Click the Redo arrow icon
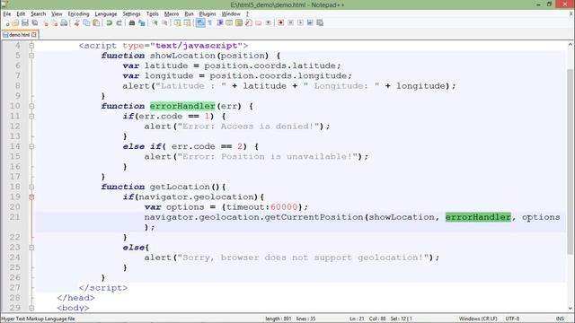The height and width of the screenshot is (323, 575). click(x=119, y=23)
